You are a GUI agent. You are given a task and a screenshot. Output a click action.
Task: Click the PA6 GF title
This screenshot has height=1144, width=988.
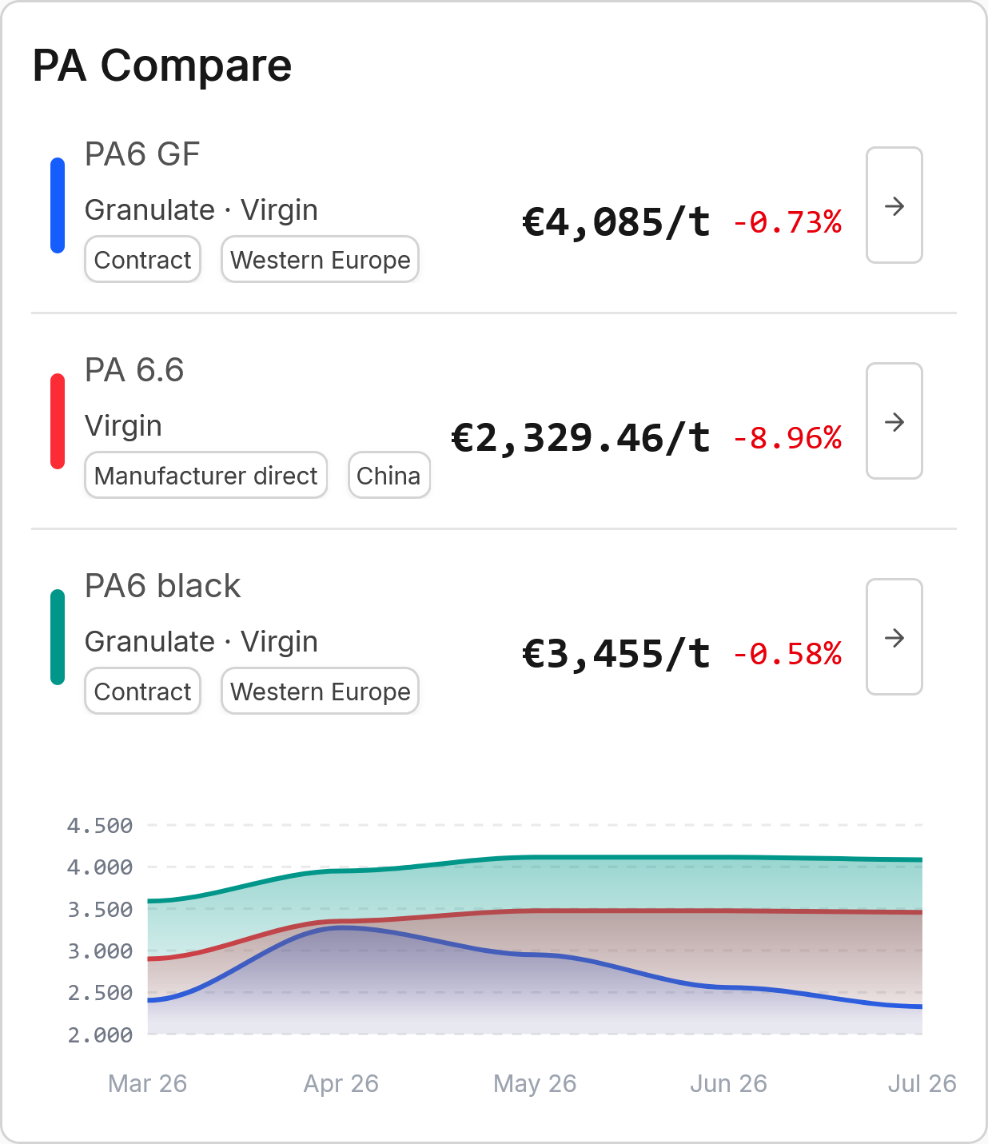tap(142, 154)
